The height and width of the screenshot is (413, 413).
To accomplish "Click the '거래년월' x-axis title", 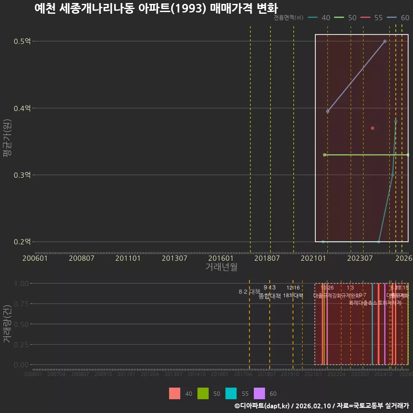I will click(221, 267).
